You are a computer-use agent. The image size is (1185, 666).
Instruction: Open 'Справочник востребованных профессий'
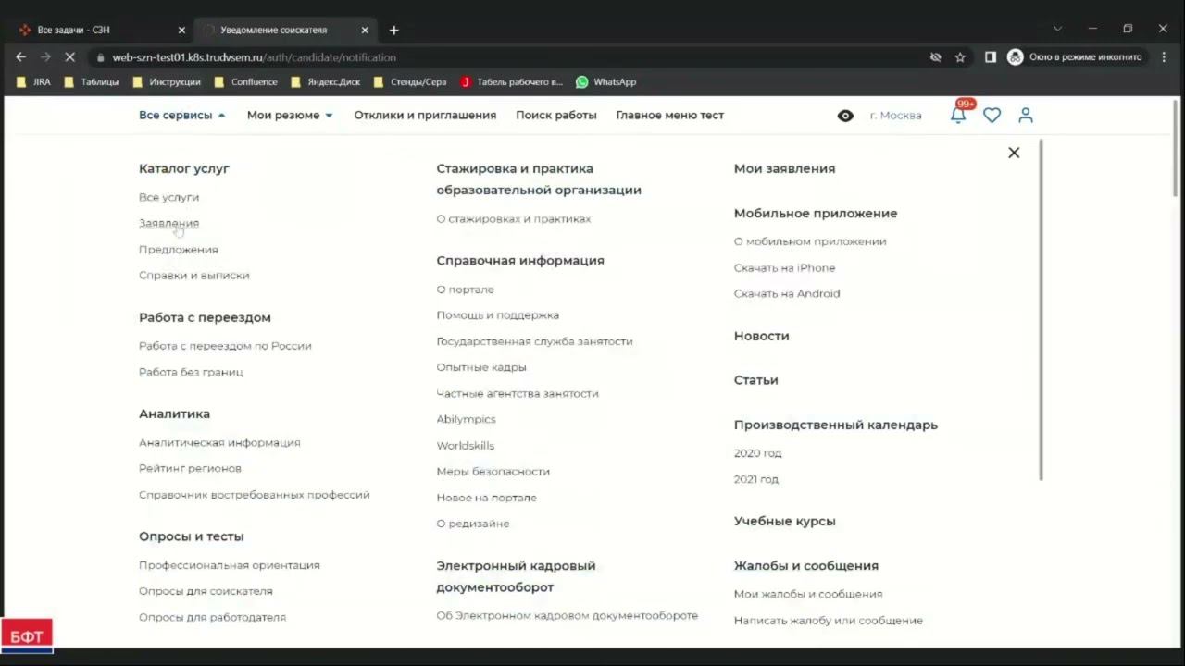255,494
